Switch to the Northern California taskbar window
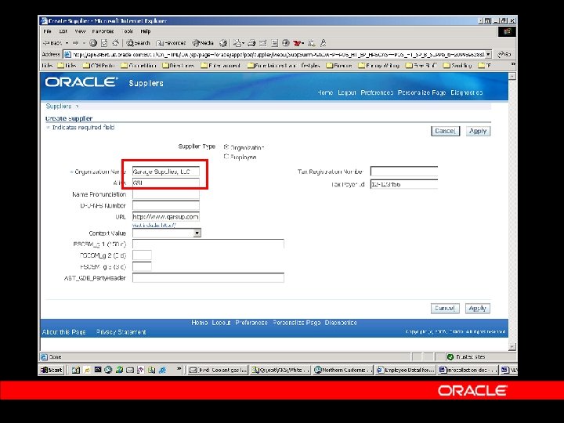This screenshot has width=564, height=423. click(342, 370)
